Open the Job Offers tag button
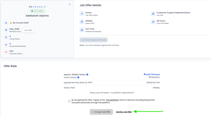This screenshot has width=211, height=117. (28, 30)
